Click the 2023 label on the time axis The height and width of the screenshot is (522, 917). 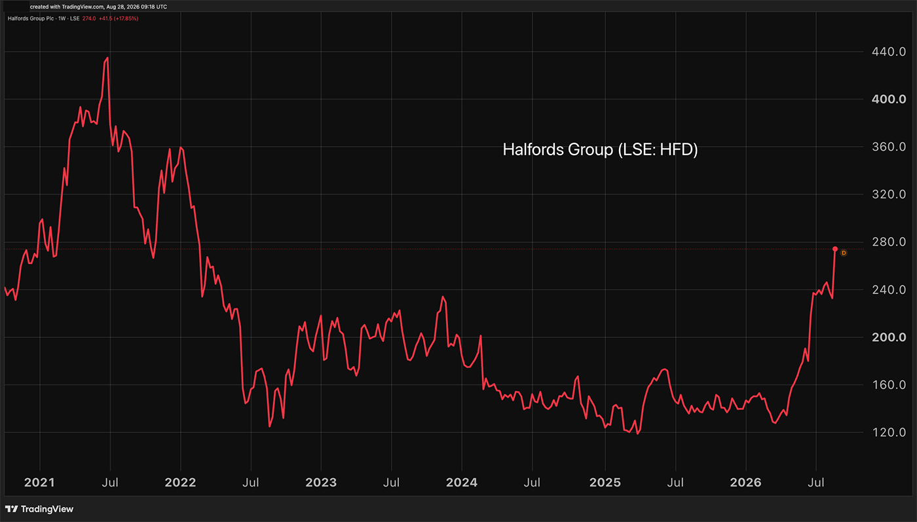click(321, 483)
